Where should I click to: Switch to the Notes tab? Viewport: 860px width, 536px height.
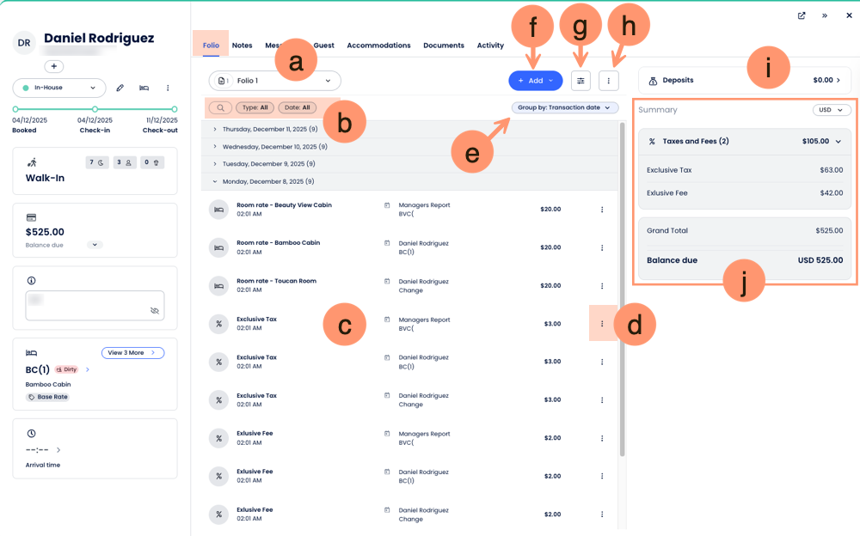(x=242, y=46)
